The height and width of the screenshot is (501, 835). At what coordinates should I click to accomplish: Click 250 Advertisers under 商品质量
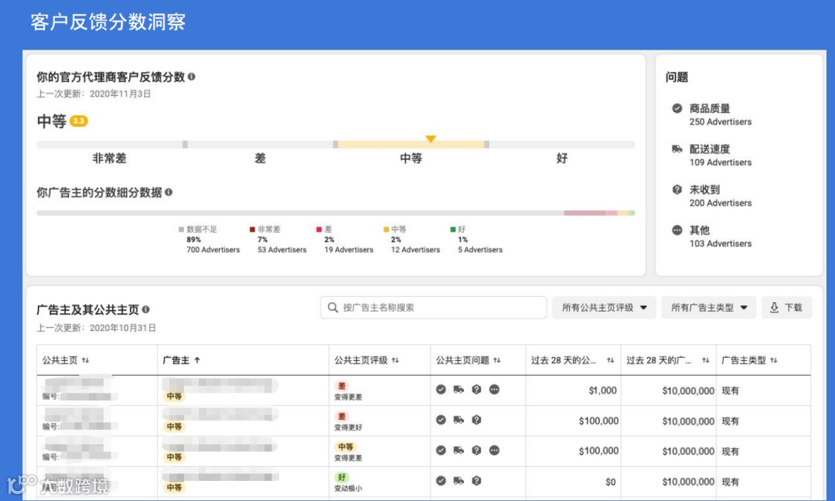720,122
